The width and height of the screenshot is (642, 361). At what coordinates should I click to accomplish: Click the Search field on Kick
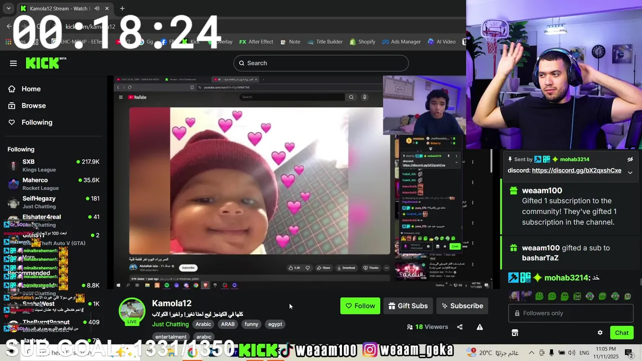pyautogui.click(x=321, y=63)
